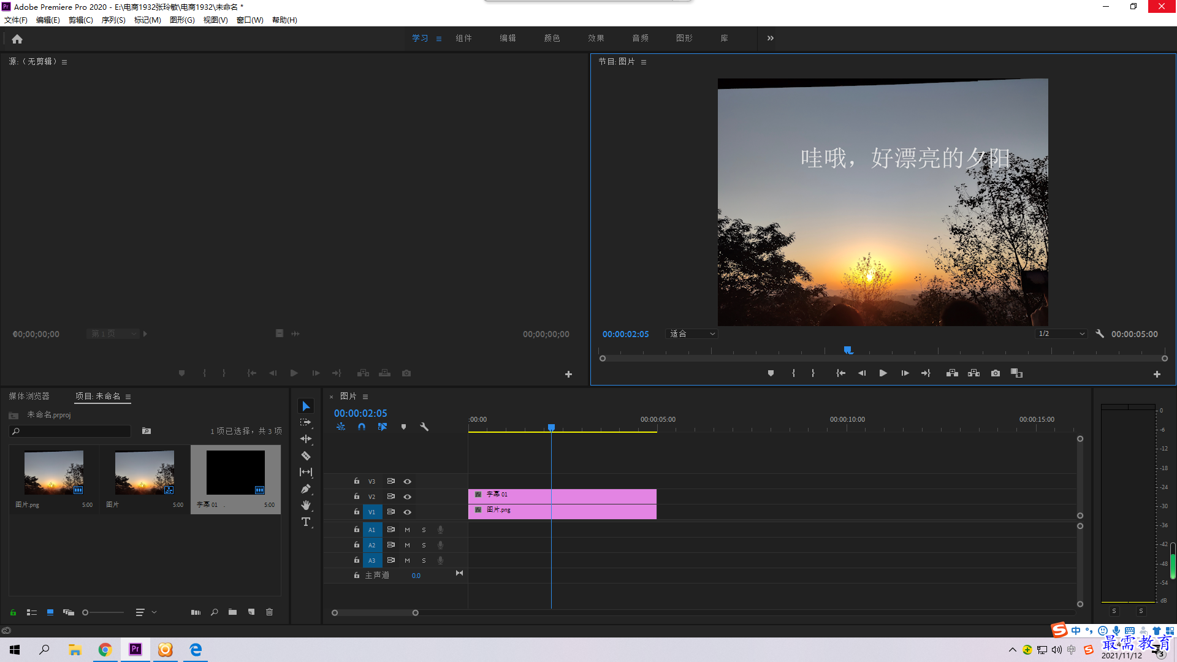Click Project panel search field
The height and width of the screenshot is (662, 1177).
(x=70, y=432)
